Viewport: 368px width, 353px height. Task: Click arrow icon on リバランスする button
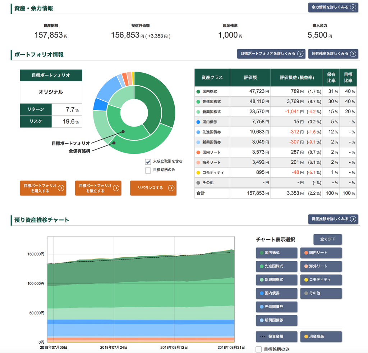[x=171, y=188]
